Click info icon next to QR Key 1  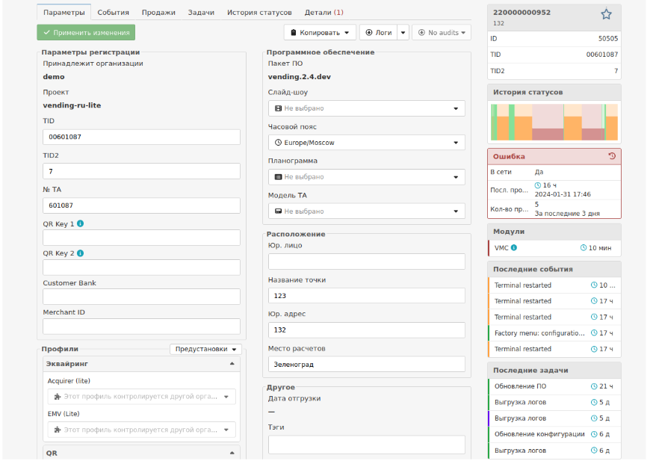tap(81, 223)
